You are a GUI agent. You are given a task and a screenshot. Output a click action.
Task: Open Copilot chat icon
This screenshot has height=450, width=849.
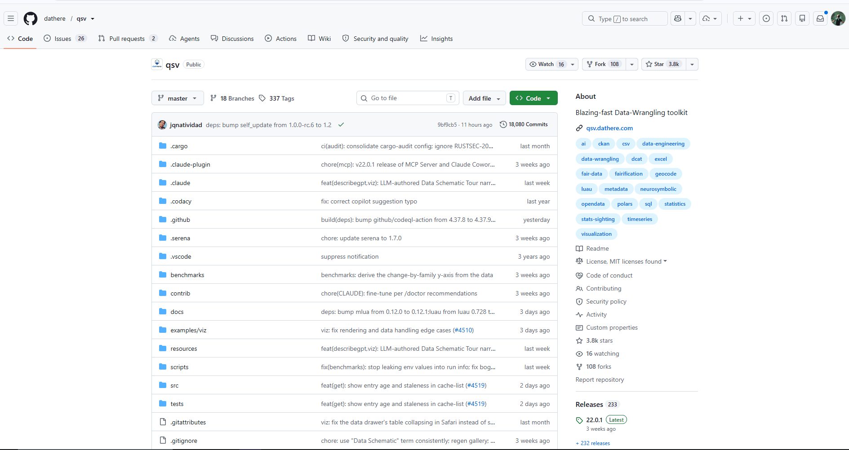(678, 18)
